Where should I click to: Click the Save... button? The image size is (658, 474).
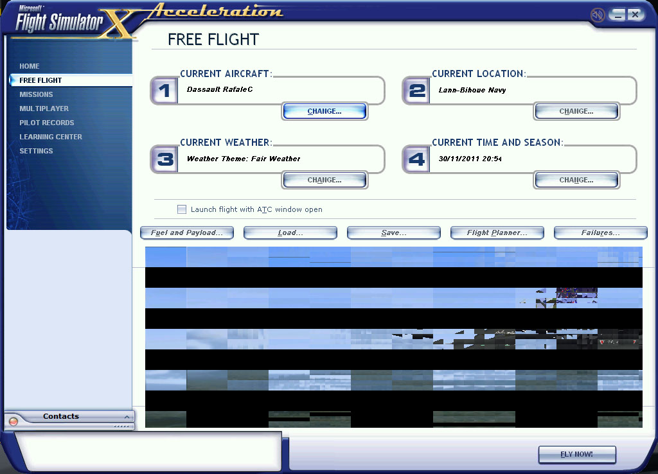point(394,233)
